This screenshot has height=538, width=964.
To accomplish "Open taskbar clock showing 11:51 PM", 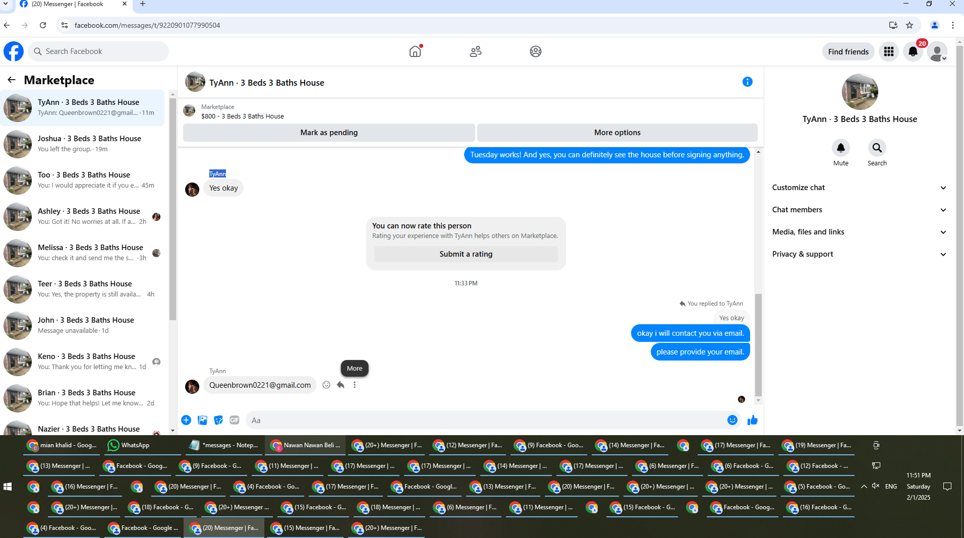I will (x=919, y=487).
